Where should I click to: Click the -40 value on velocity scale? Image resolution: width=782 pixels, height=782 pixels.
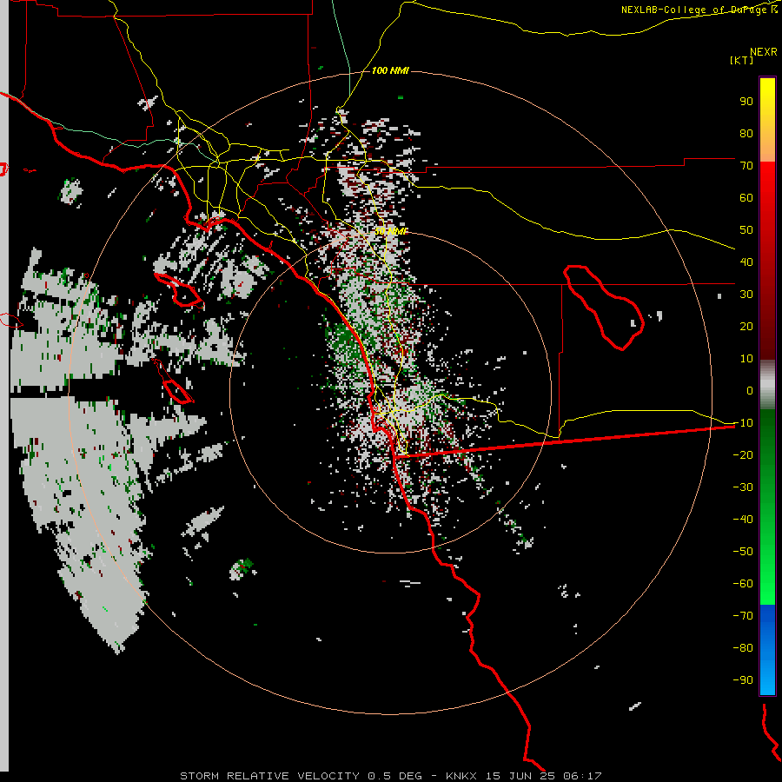[743, 520]
